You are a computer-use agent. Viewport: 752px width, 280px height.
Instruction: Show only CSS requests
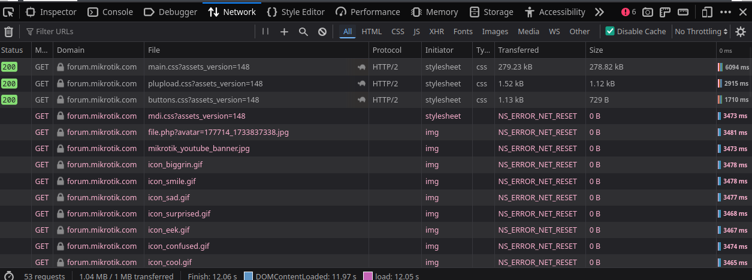[397, 32]
